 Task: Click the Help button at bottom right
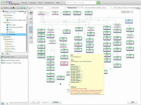(x=132, y=102)
